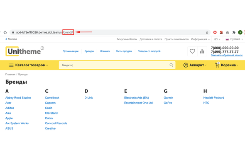The image size is (245, 162).
Task: Open the green profile avatar
Action: [240, 32]
